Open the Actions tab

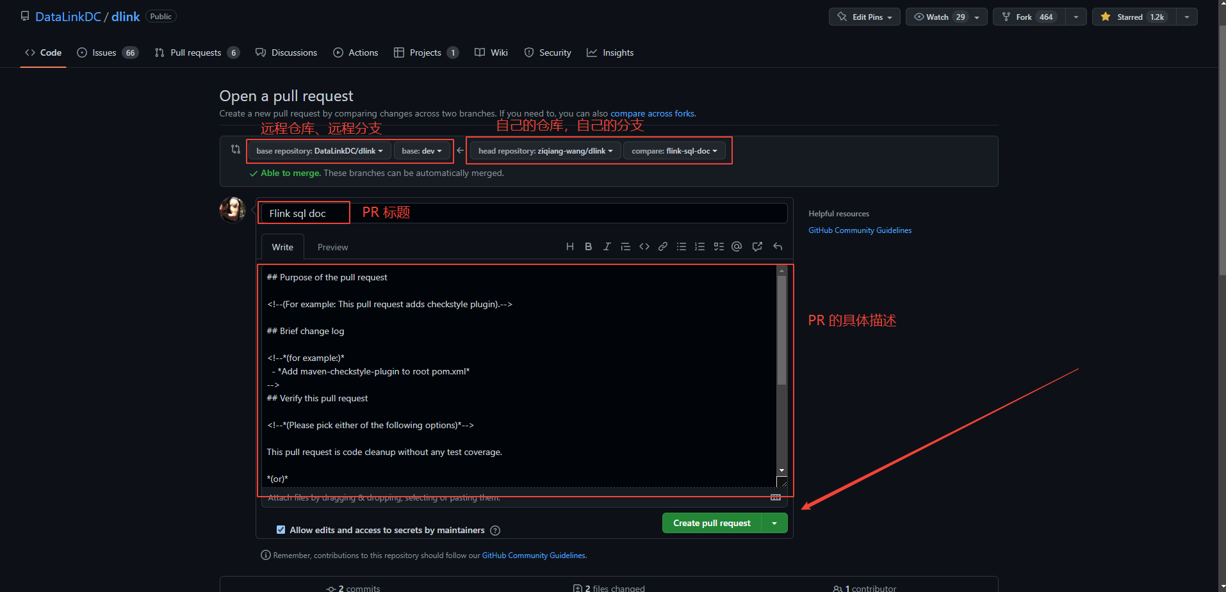[x=356, y=52]
